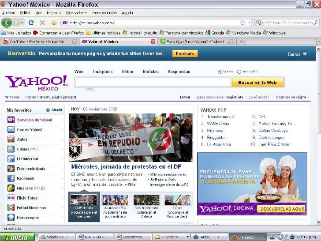Open headline Miércoles, jornada de protestas en el DF
The height and width of the screenshot is (241, 321).
[x=126, y=166]
